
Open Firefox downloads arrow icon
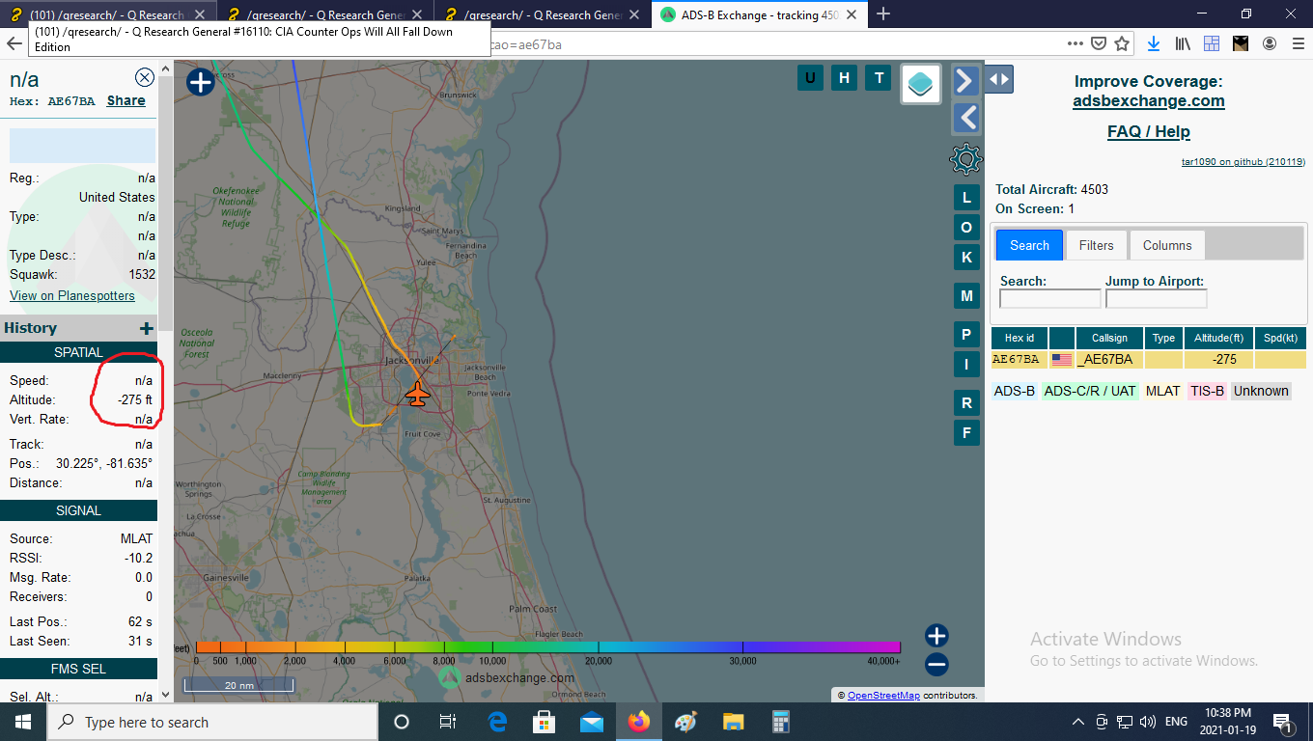1154,43
